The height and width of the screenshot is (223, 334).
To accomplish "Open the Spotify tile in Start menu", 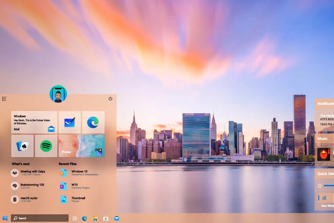I will click(x=46, y=146).
